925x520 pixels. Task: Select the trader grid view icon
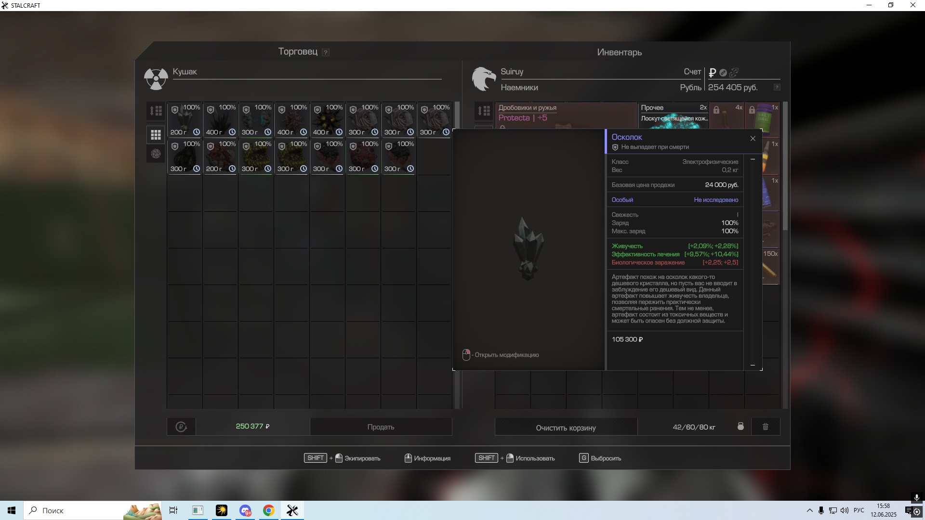(156, 135)
